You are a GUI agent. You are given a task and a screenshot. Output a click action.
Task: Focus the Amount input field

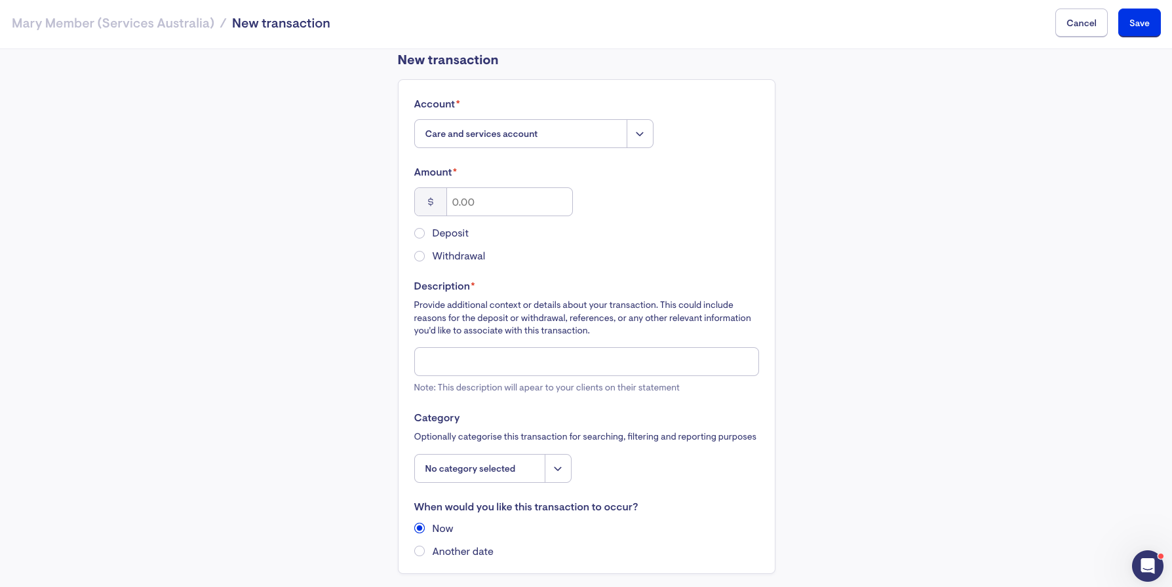coord(509,202)
